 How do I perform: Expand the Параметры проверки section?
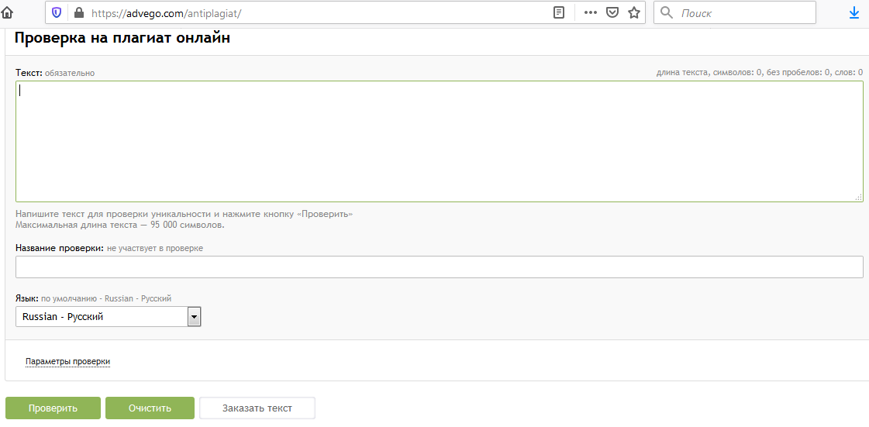tap(67, 361)
